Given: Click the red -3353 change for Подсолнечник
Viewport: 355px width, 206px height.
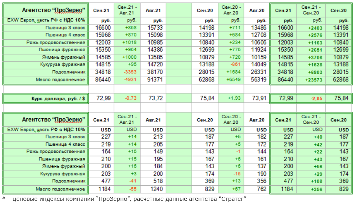Looking at the screenshot, I should [x=130, y=72].
